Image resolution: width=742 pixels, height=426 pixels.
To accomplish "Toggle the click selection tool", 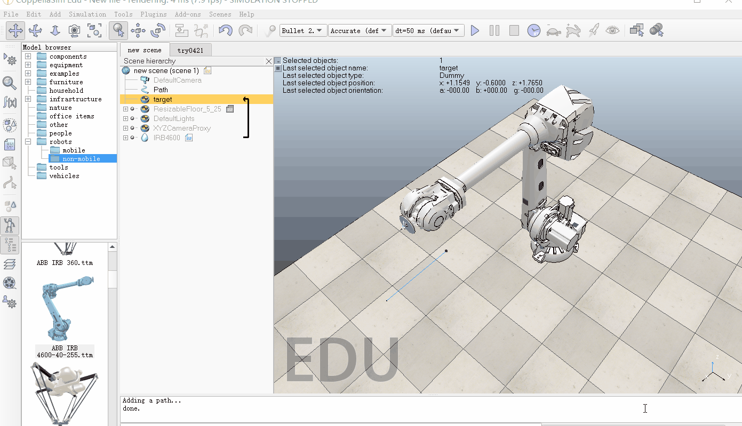I will click(x=118, y=30).
